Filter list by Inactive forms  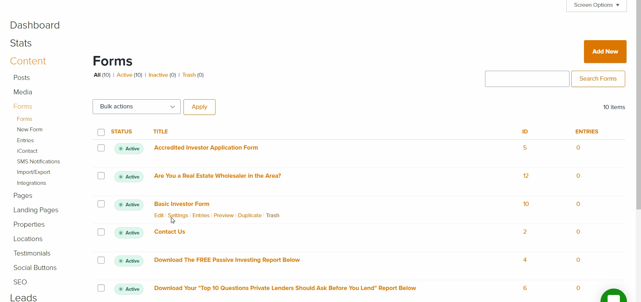click(x=158, y=75)
